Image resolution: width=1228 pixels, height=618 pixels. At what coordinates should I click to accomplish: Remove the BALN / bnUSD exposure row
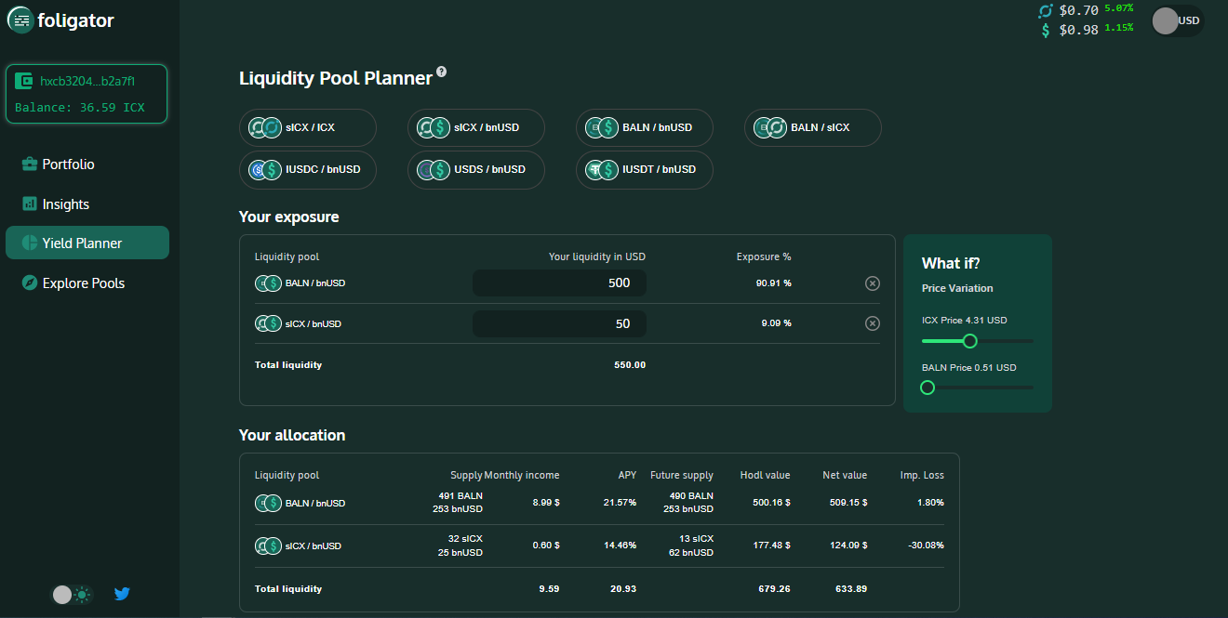click(872, 283)
